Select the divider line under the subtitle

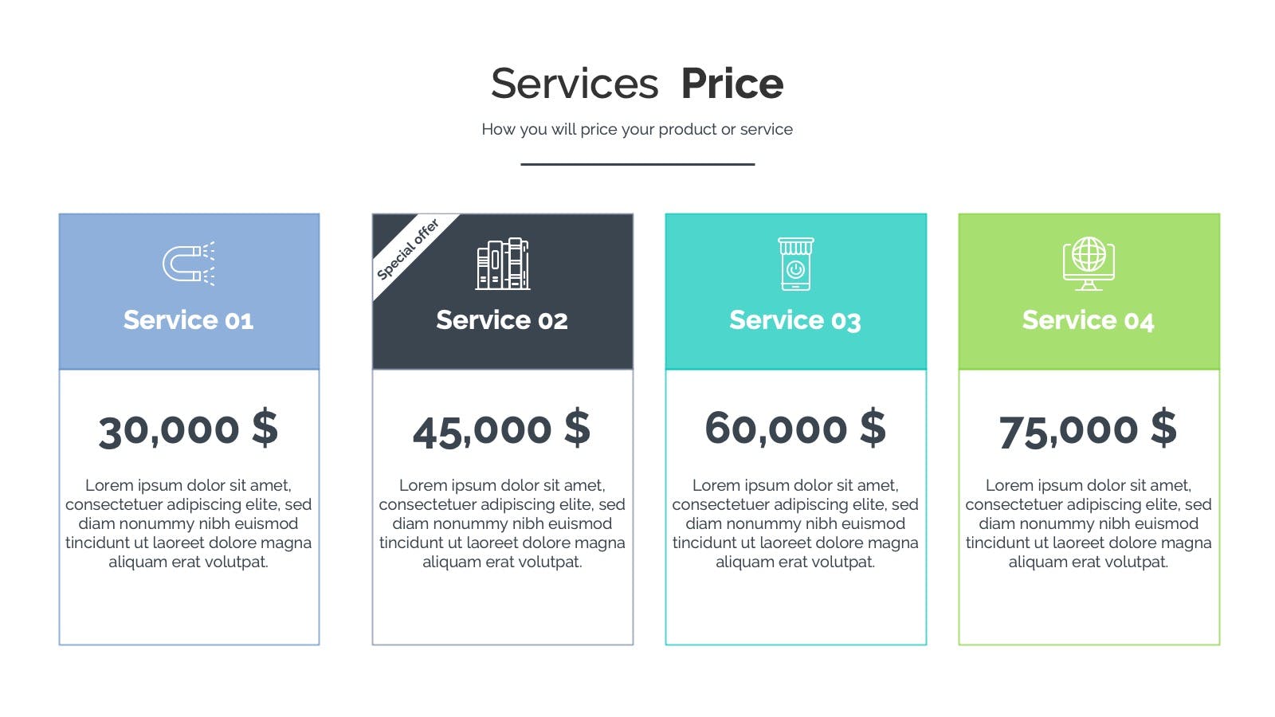pyautogui.click(x=637, y=164)
